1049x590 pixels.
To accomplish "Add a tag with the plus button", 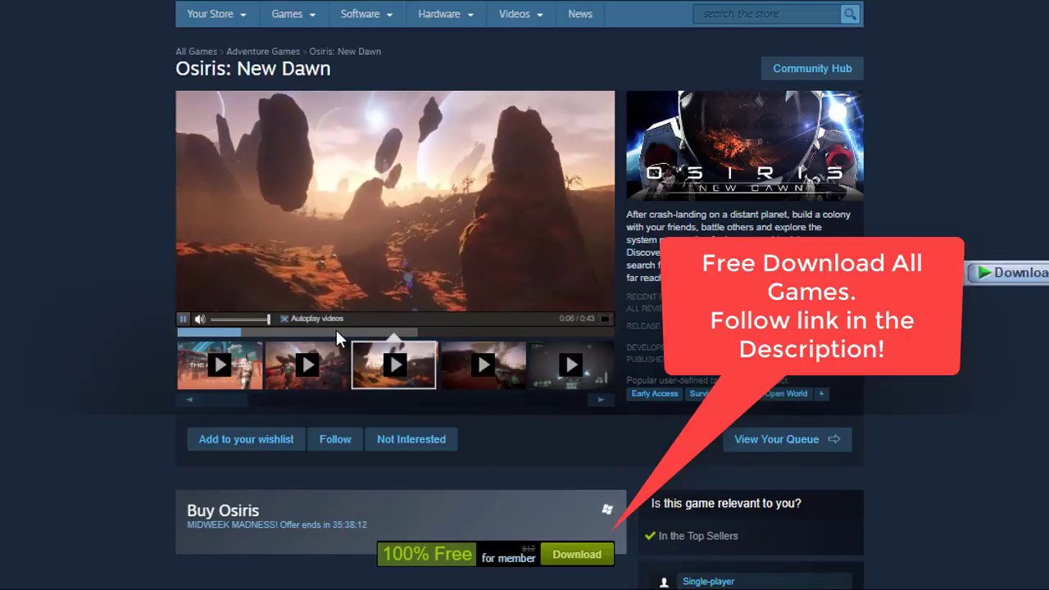I will (821, 394).
